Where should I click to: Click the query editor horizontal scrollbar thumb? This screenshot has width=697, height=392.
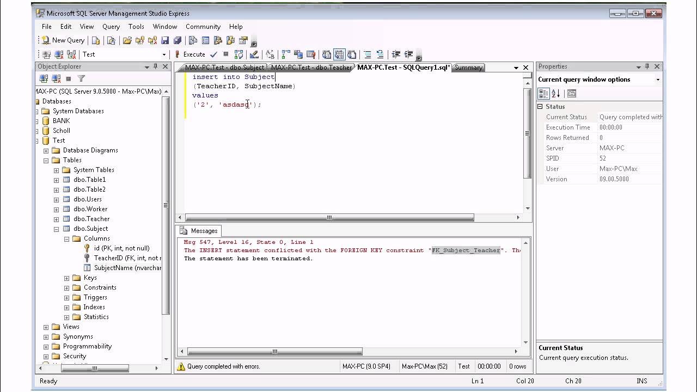click(329, 217)
